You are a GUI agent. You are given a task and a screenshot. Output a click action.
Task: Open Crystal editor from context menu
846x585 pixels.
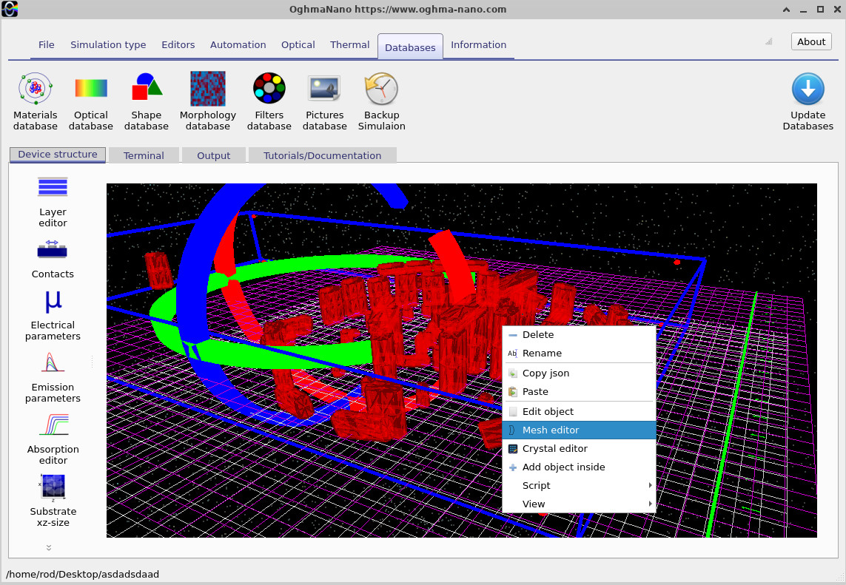579,448
